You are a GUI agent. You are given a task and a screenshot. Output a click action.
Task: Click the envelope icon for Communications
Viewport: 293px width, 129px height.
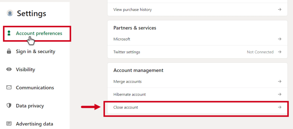pyautogui.click(x=9, y=88)
